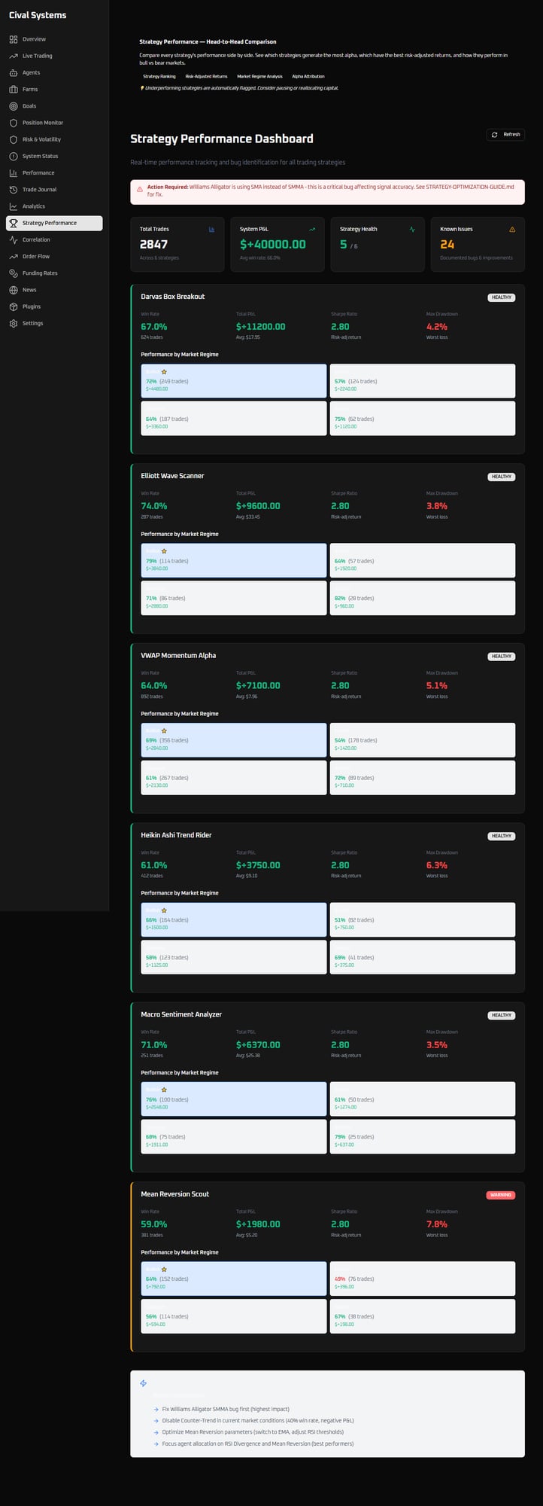This screenshot has height=1506, width=543.
Task: Select the Market Regime Analysis tag
Action: click(x=259, y=77)
